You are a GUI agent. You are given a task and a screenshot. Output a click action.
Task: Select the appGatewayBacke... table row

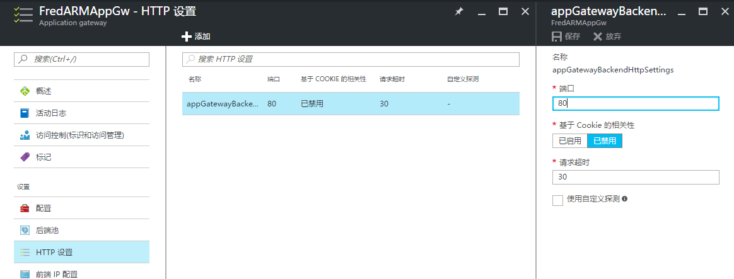tap(350, 104)
